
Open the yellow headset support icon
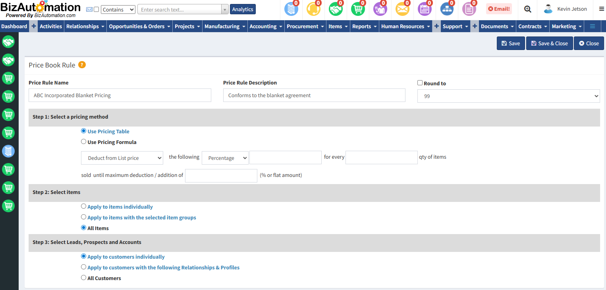[313, 9]
